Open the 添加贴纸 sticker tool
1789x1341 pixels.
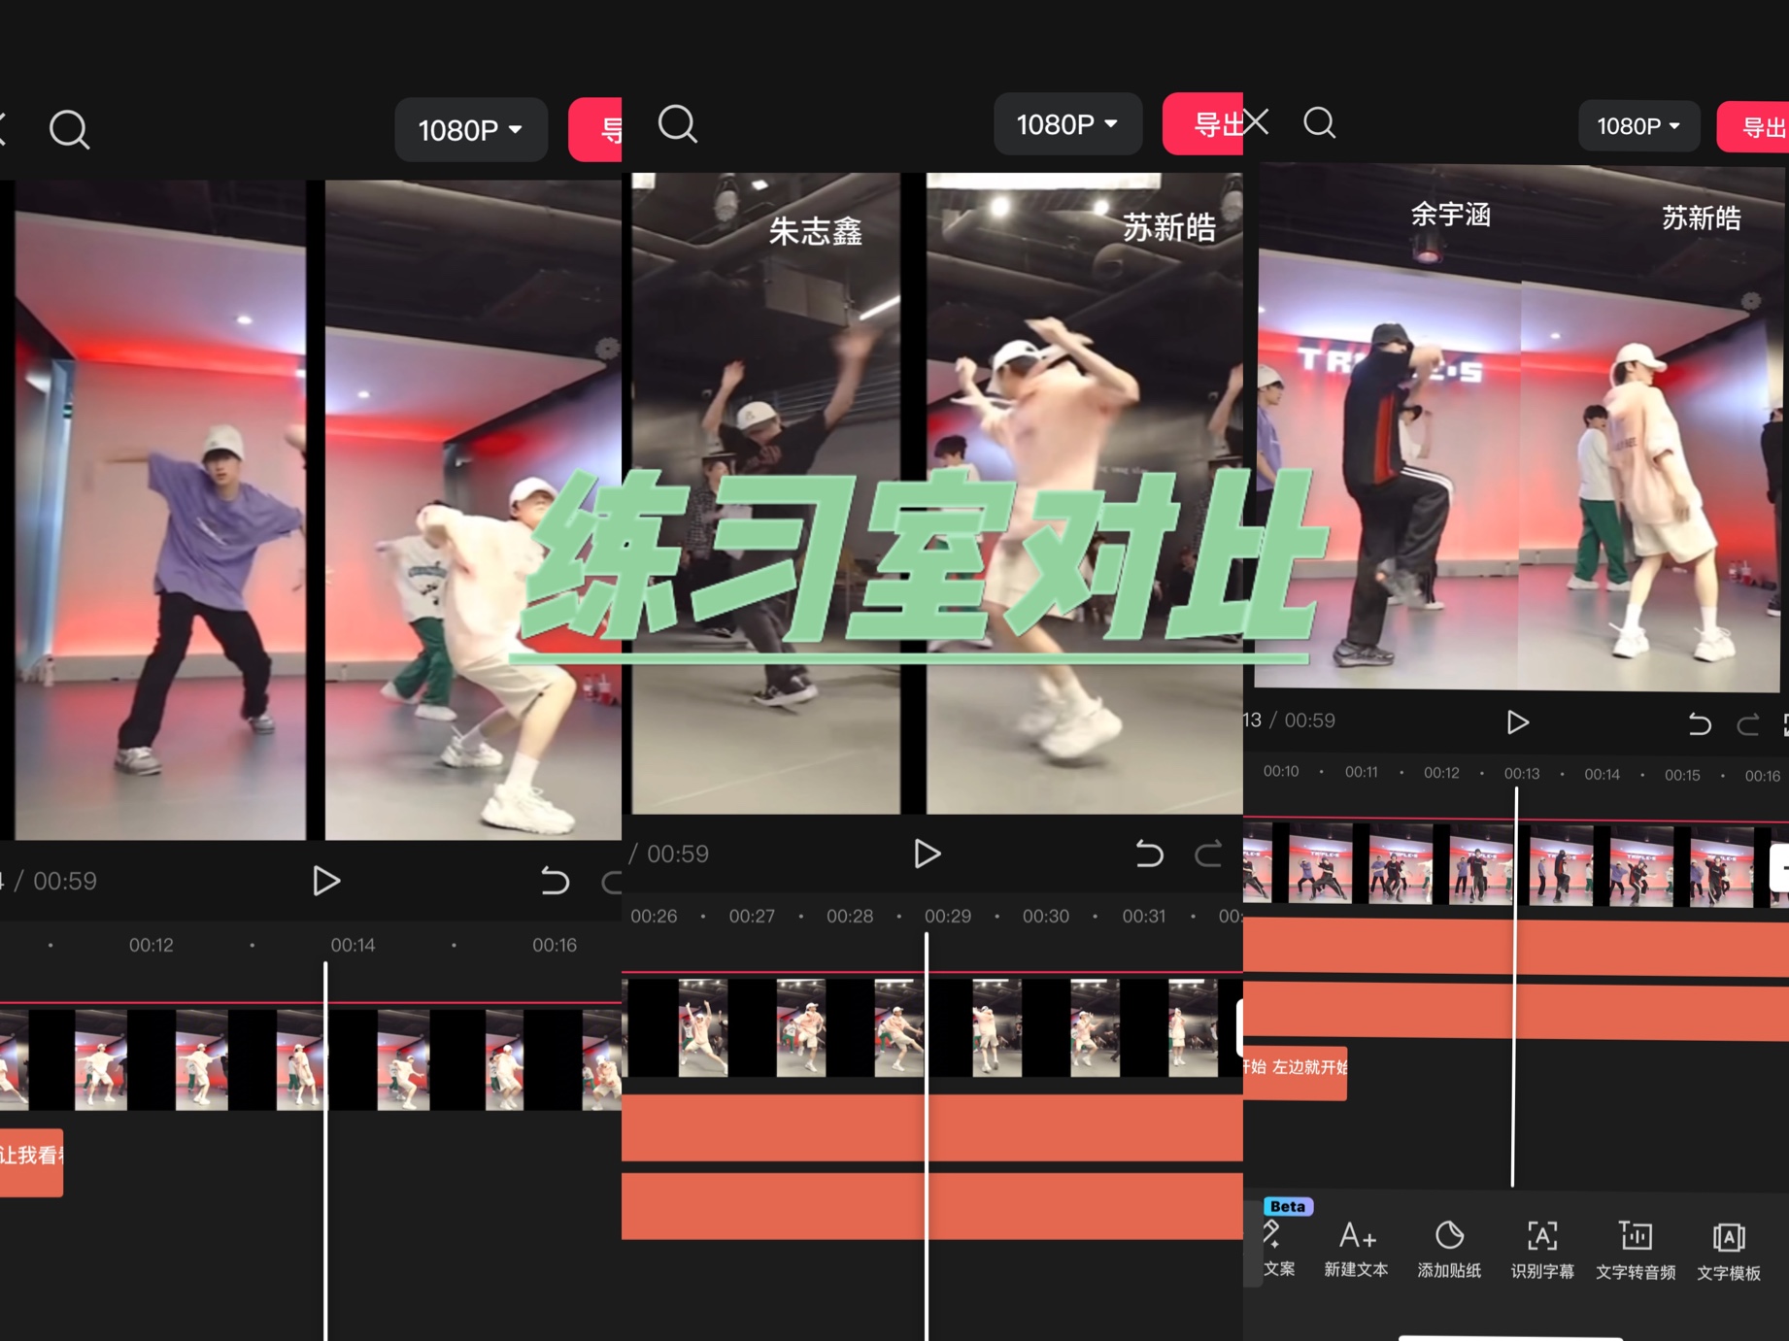pos(1449,1248)
